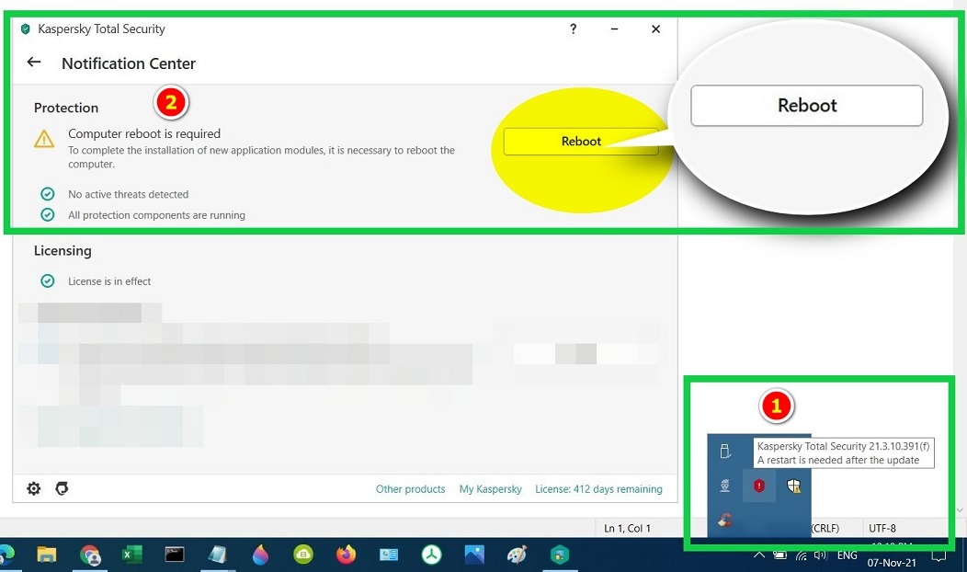The height and width of the screenshot is (572, 967).
Task: Open Google Chrome from the taskbar
Action: [91, 555]
